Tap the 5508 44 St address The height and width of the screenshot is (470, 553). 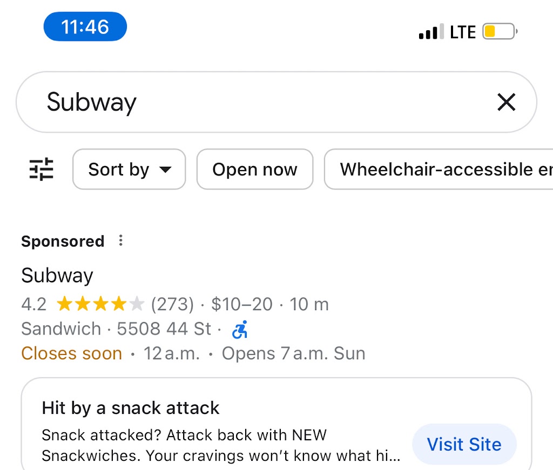[164, 329]
